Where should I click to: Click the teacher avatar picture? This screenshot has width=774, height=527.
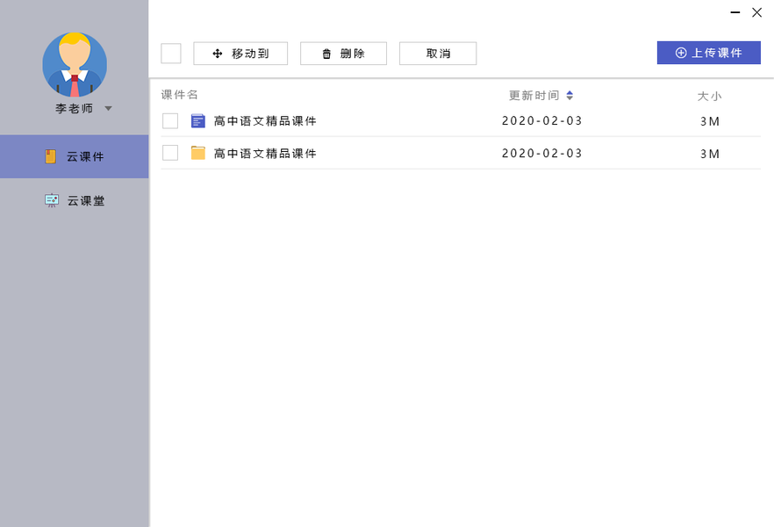coord(75,64)
